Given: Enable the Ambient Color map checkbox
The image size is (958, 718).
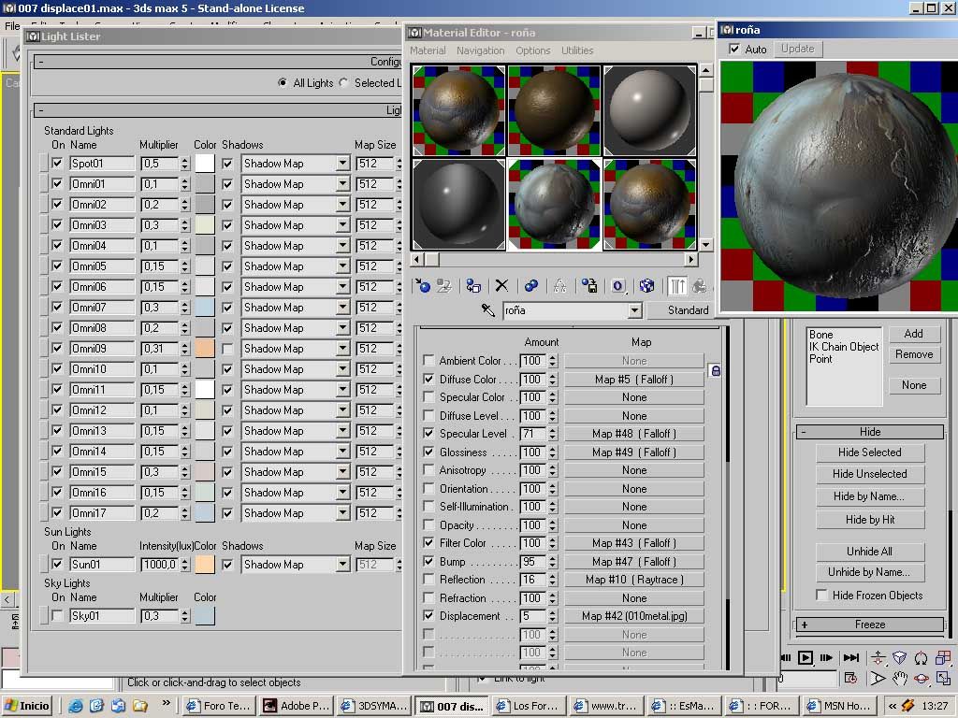Looking at the screenshot, I should 429,361.
